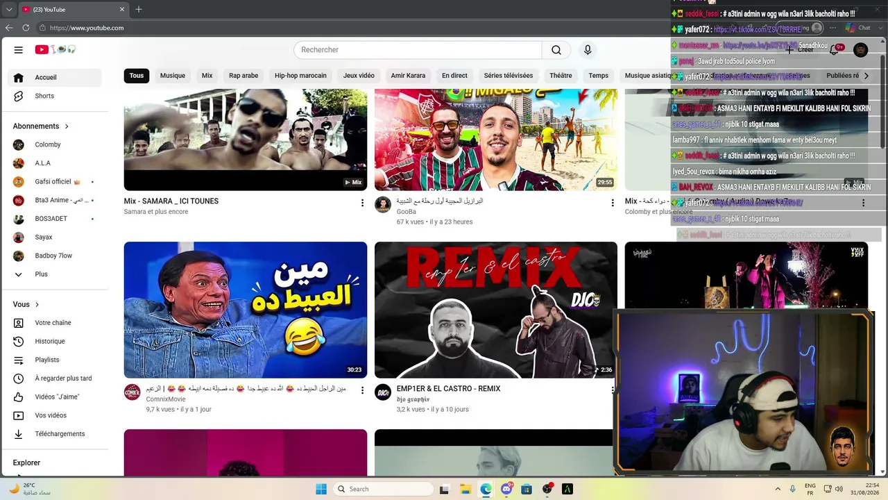The height and width of the screenshot is (500, 888).
Task: Open the GooBa channel avatar
Action: 383,204
